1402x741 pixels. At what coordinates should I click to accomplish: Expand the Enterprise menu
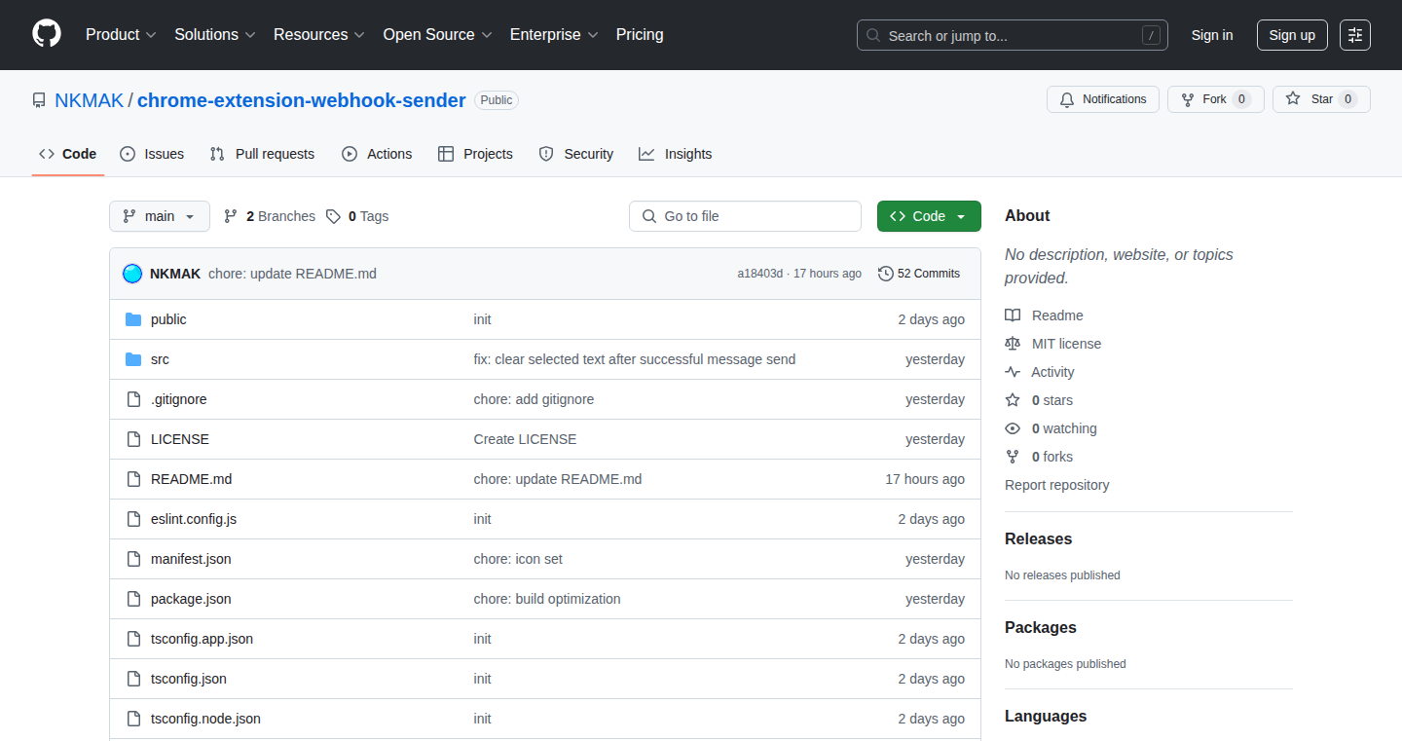[554, 35]
